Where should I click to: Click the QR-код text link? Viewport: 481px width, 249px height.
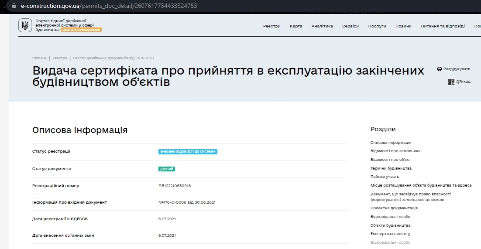(463, 82)
